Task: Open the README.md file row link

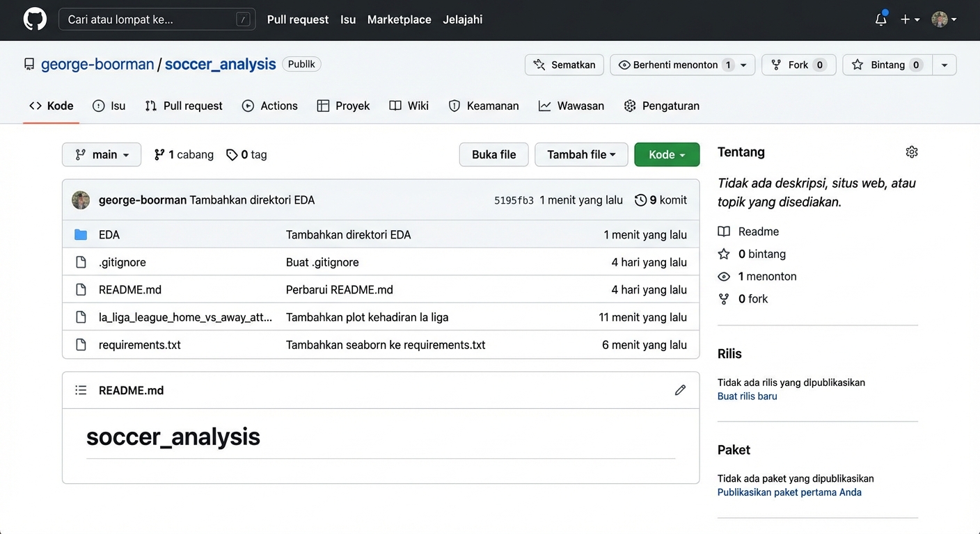Action: tap(130, 290)
